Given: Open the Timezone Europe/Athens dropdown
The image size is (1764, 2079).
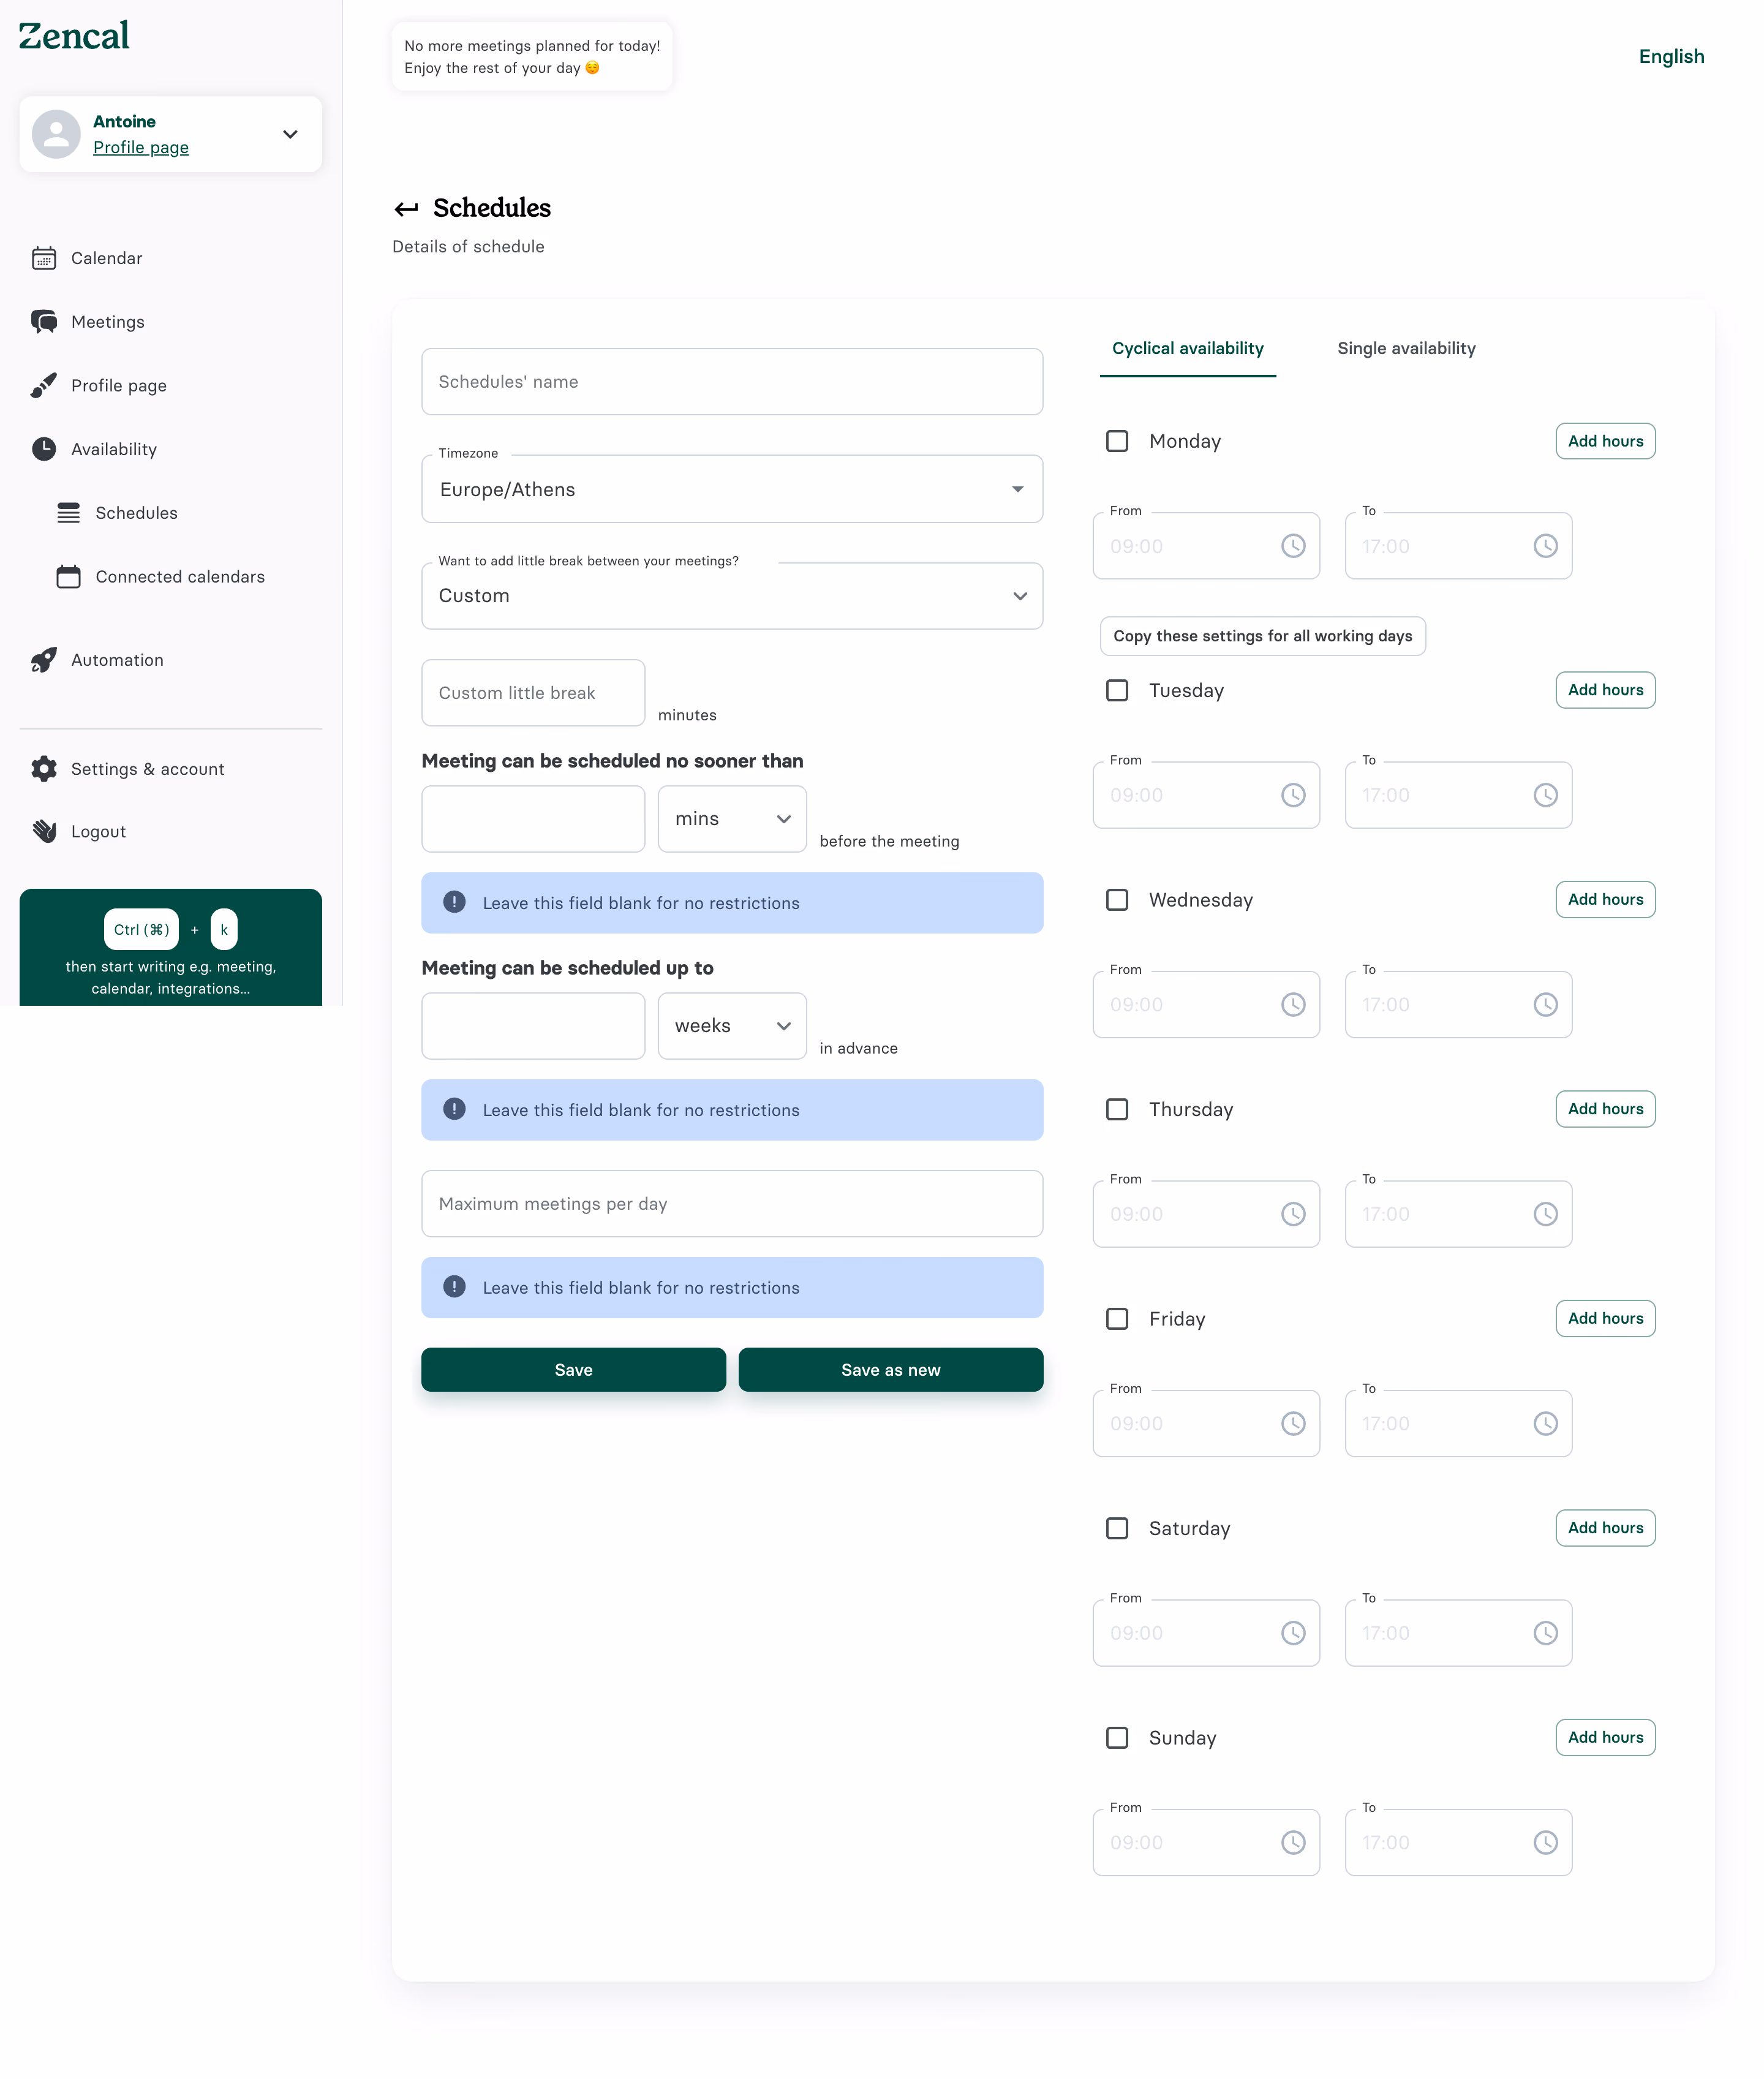Looking at the screenshot, I should tap(732, 489).
